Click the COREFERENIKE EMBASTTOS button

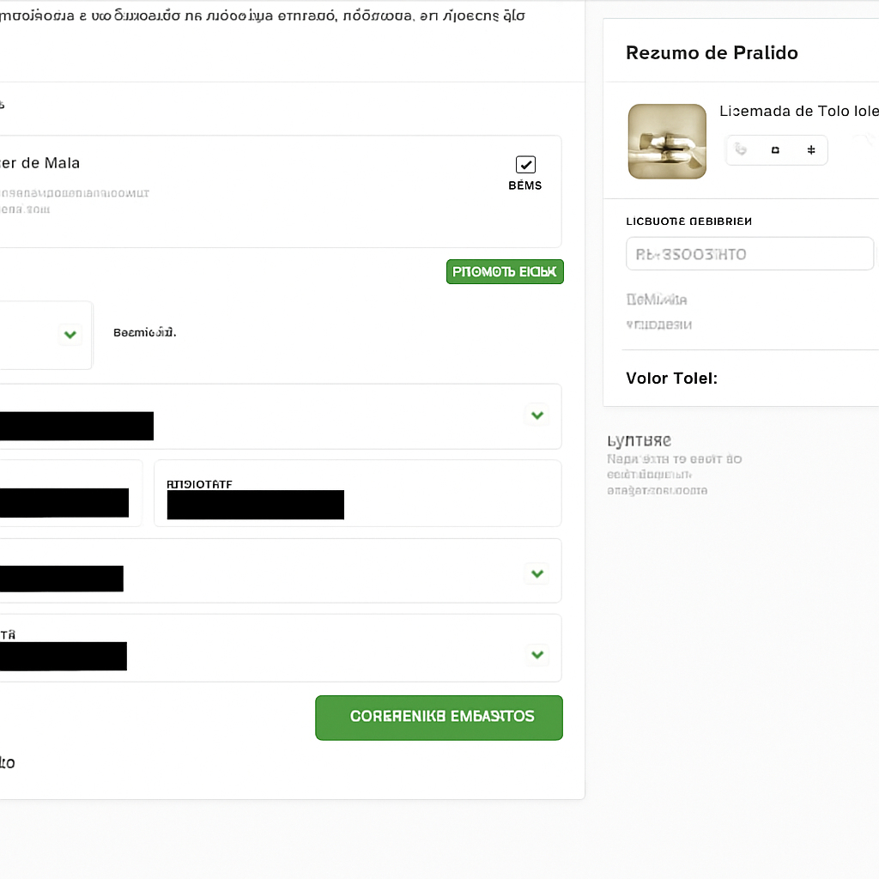[439, 718]
